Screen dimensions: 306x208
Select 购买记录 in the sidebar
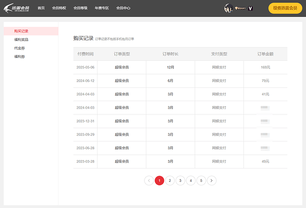[31, 31]
